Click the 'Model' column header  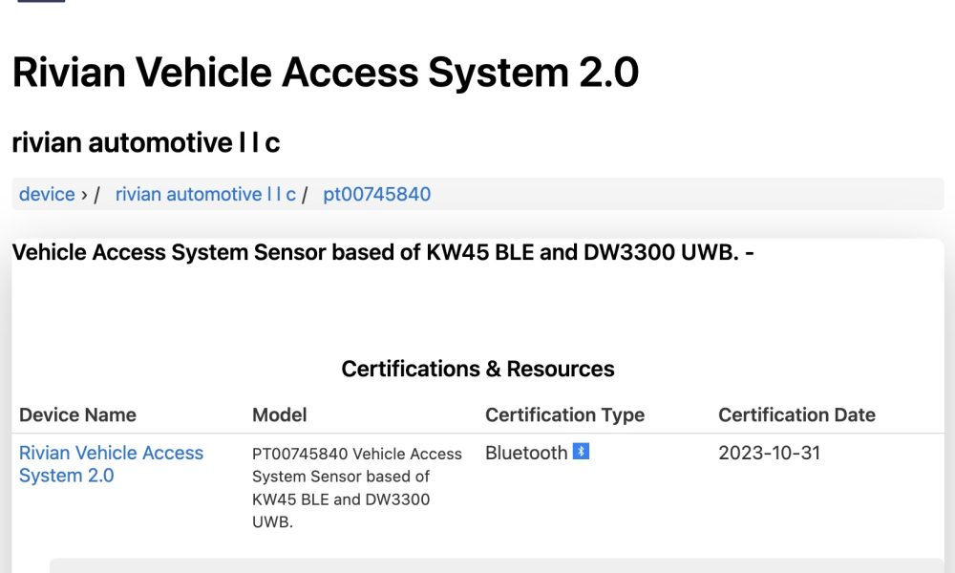click(280, 414)
